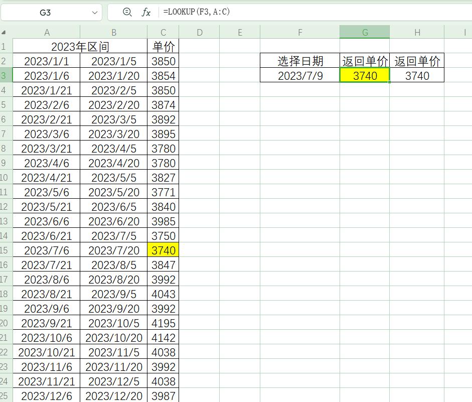Select cell 2023/7/6
Screen dimensions: 472x402
pos(47,250)
